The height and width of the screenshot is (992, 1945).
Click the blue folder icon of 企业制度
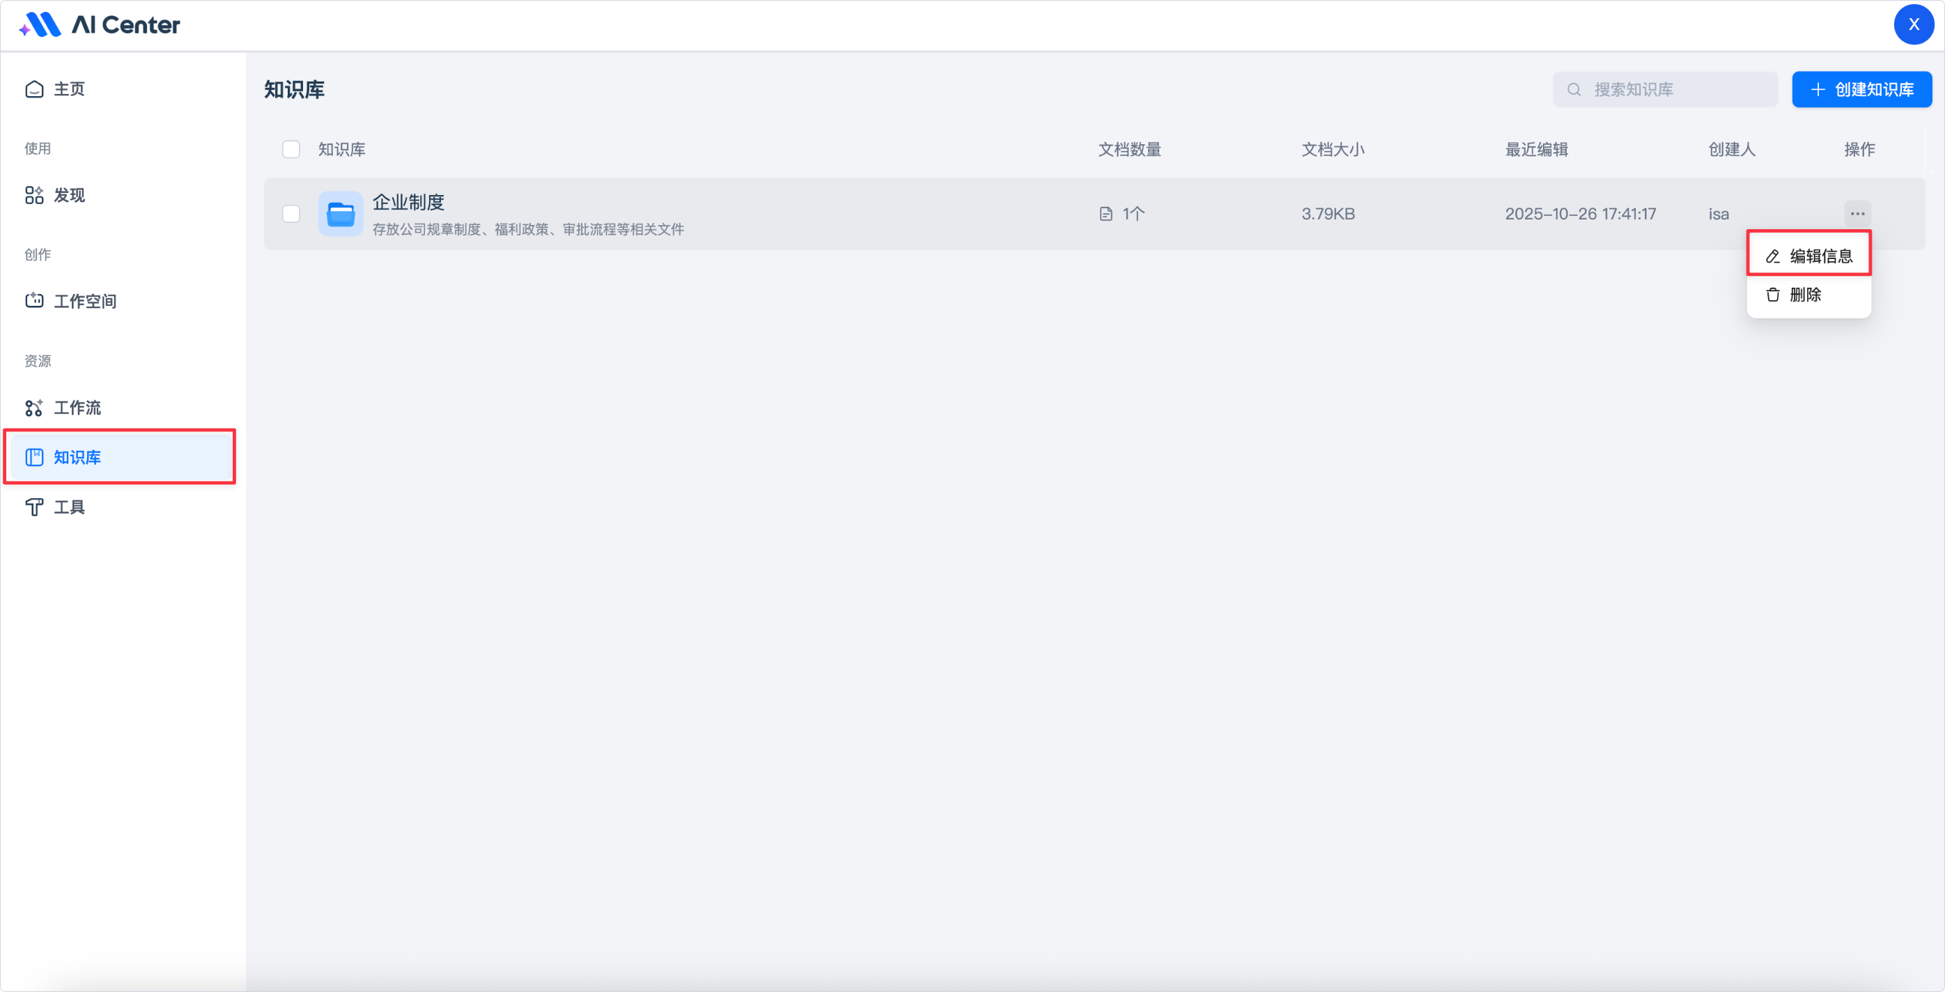click(341, 215)
